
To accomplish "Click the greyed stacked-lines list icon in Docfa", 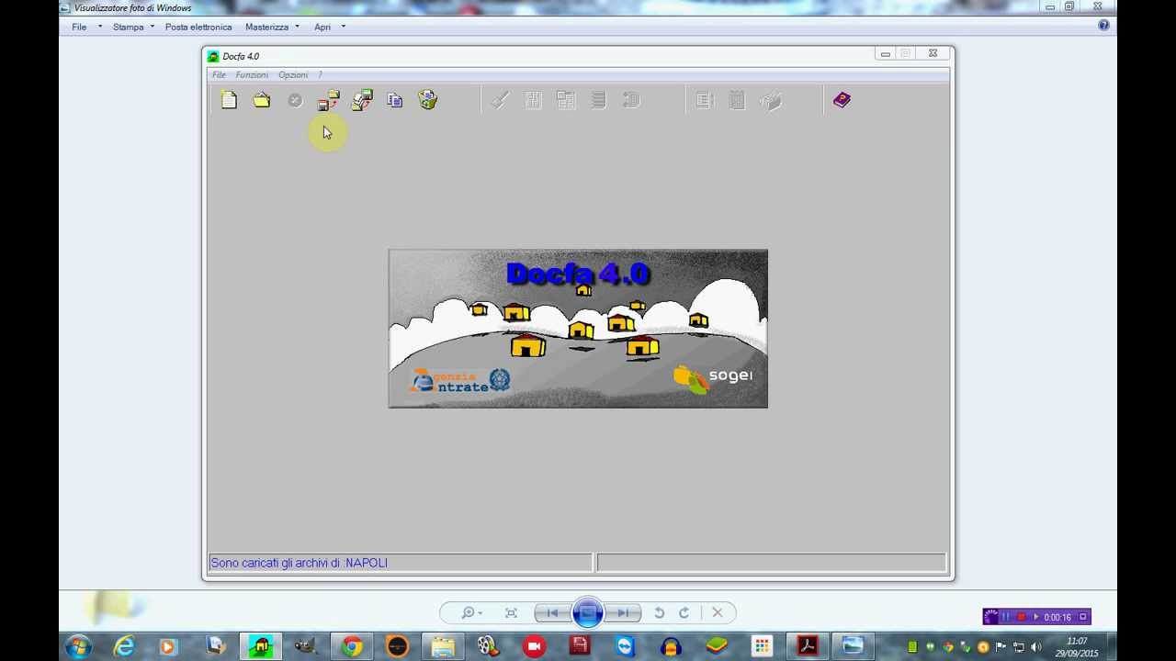I will (599, 100).
